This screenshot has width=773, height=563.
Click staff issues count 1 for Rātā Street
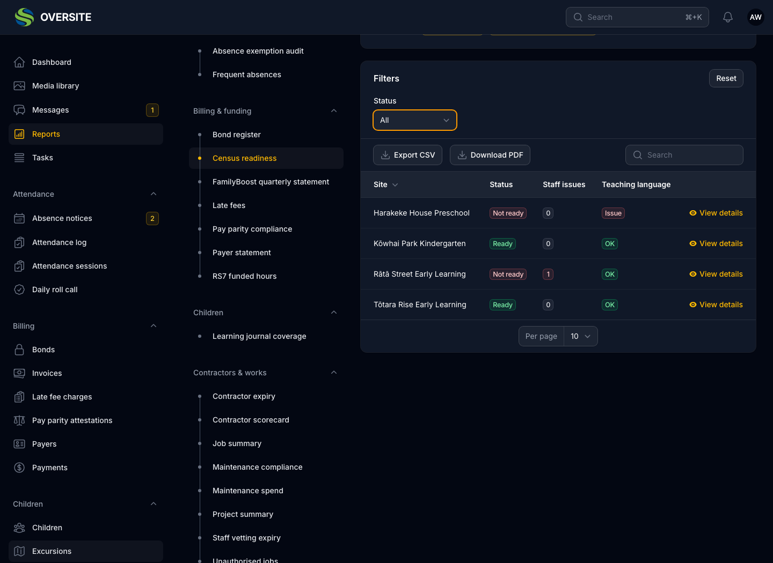point(548,274)
